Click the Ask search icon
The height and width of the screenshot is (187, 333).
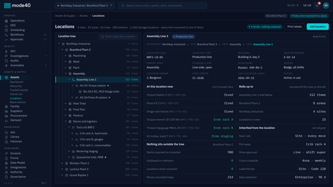7,132
